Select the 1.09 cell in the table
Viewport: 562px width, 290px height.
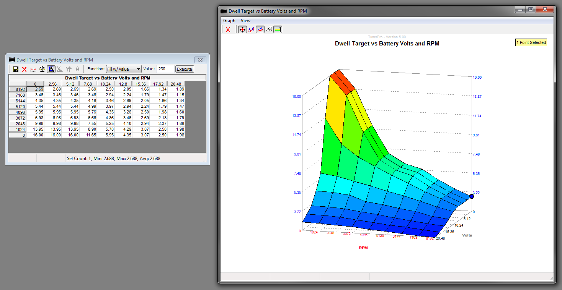(x=176, y=89)
